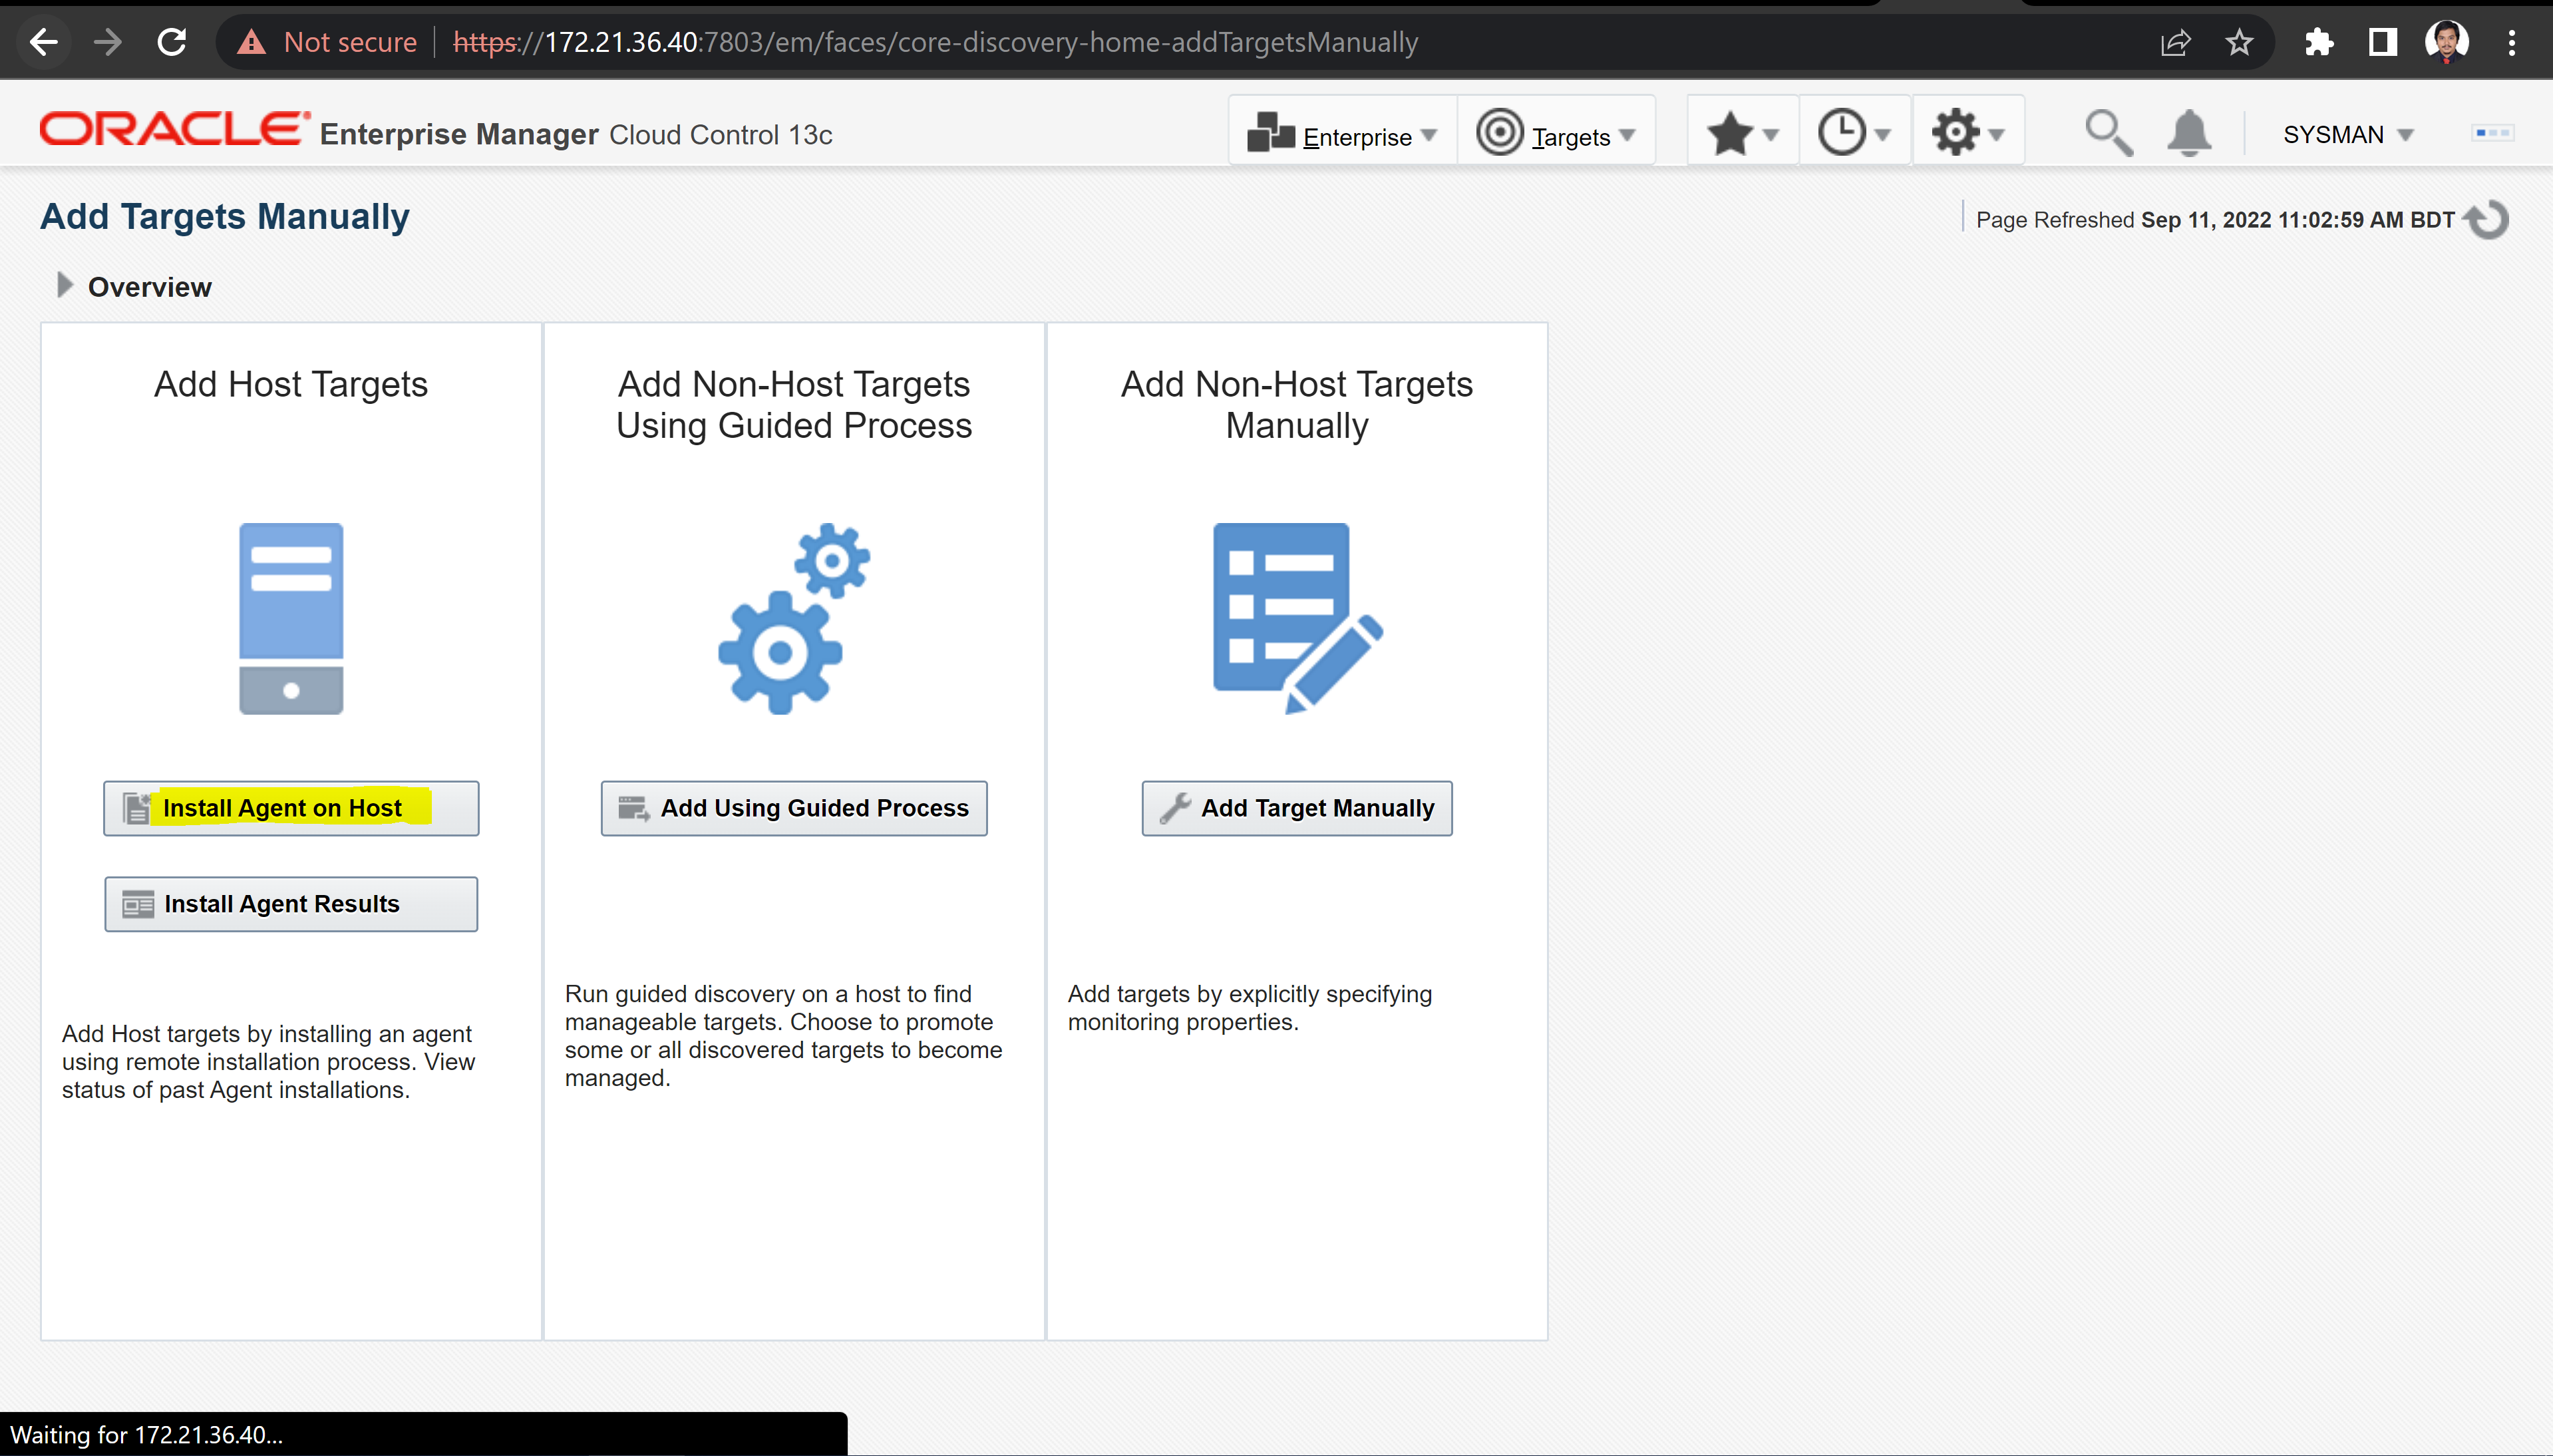Click Enterprise Manager Cloud Control 13c text
This screenshot has width=2553, height=1456.
576,134
